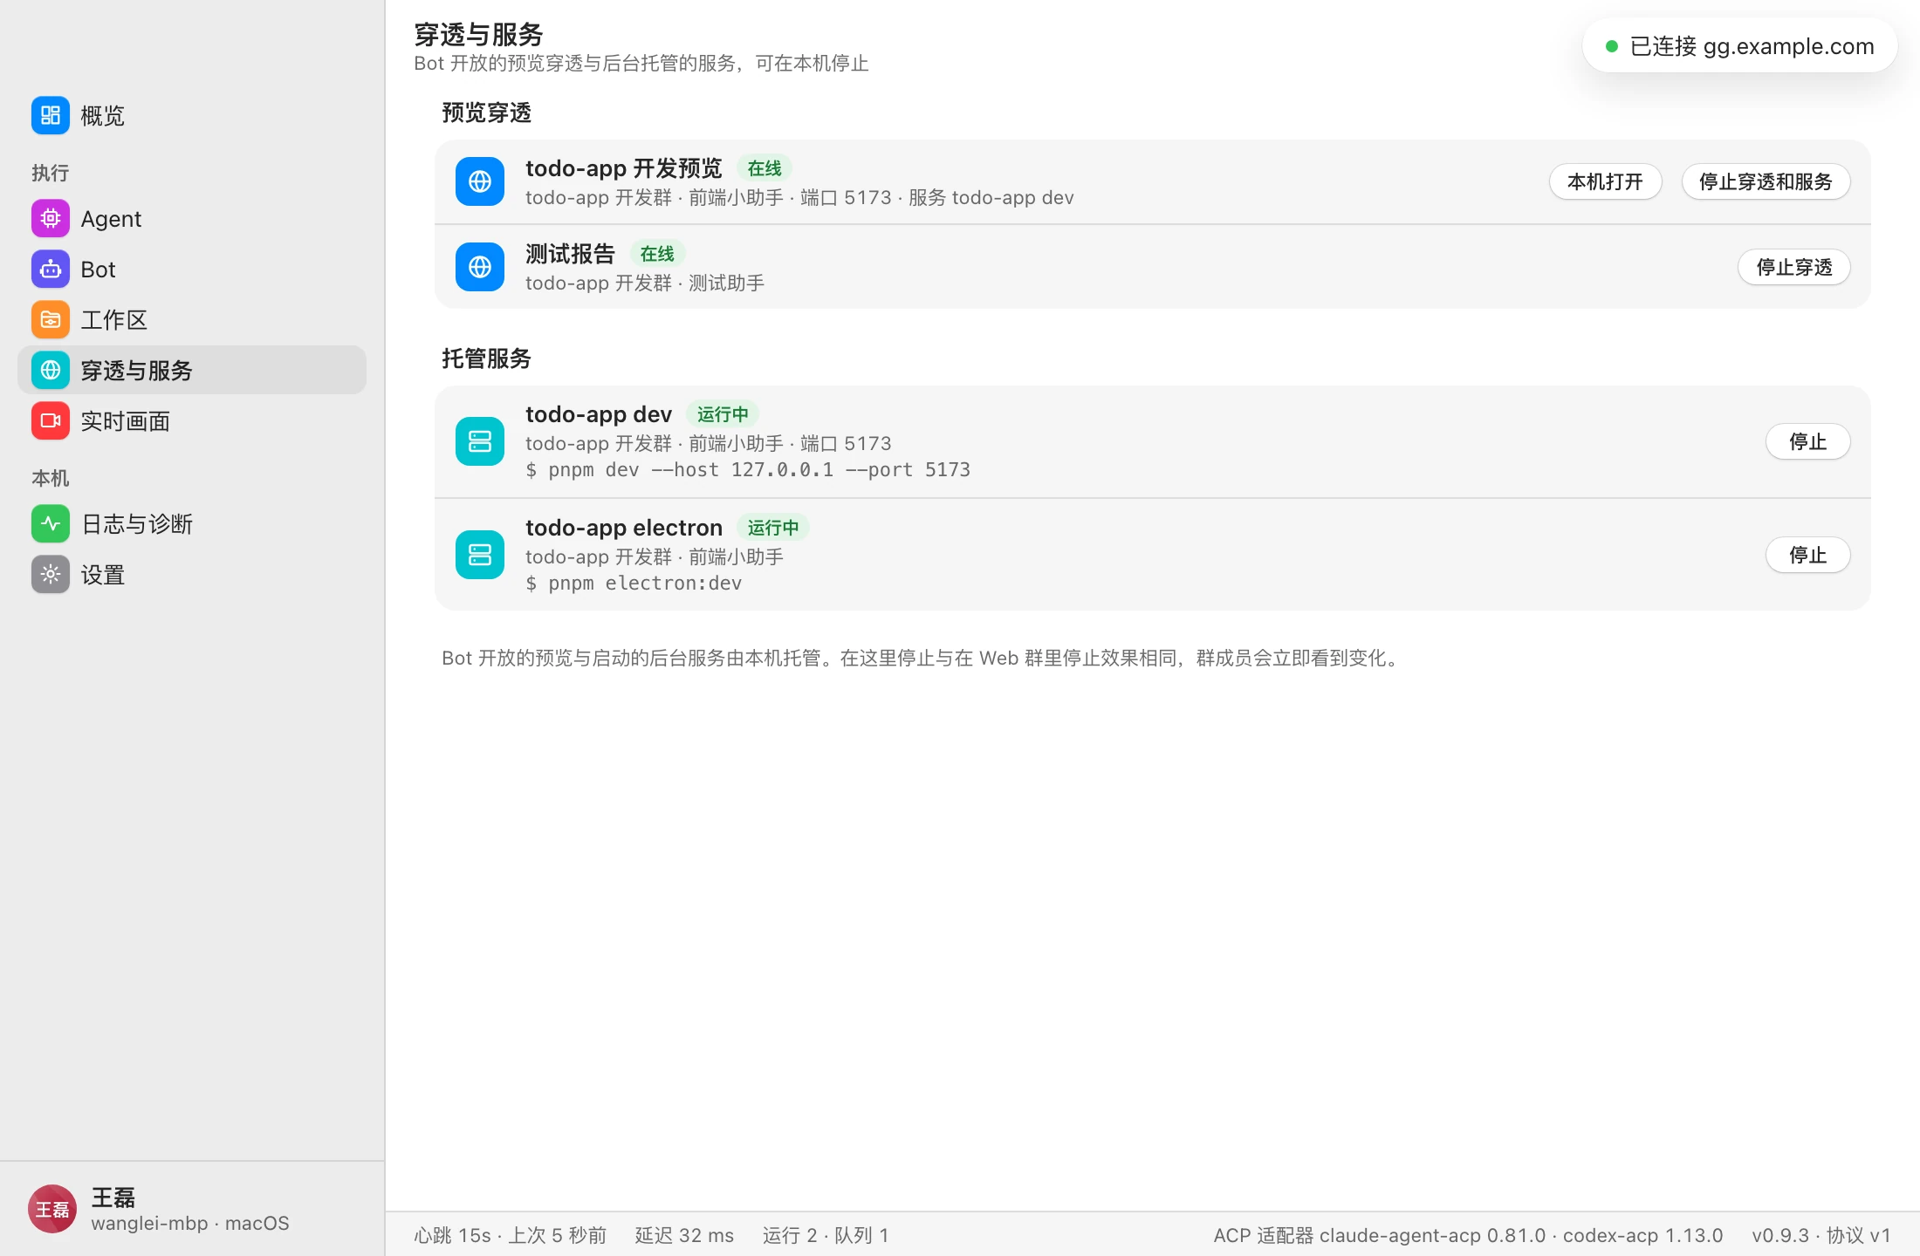Click 运行中 badge on todo-app dev
This screenshot has height=1256, width=1920.
pos(723,414)
